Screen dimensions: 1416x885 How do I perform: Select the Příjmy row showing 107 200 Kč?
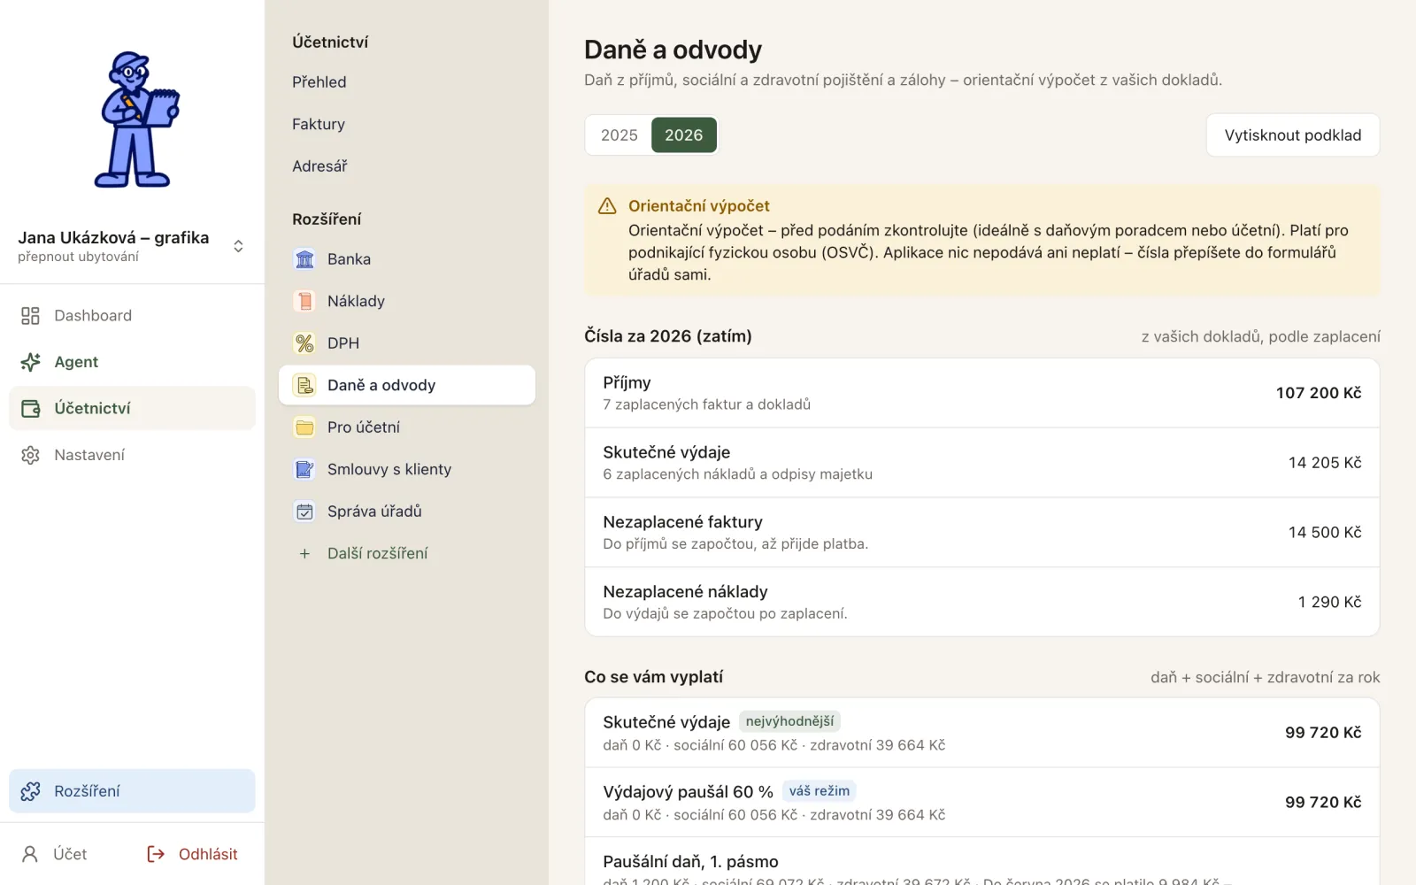point(982,393)
